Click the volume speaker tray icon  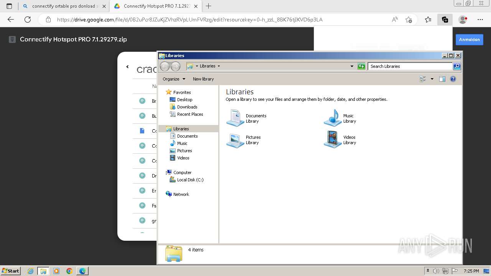[x=436, y=271]
